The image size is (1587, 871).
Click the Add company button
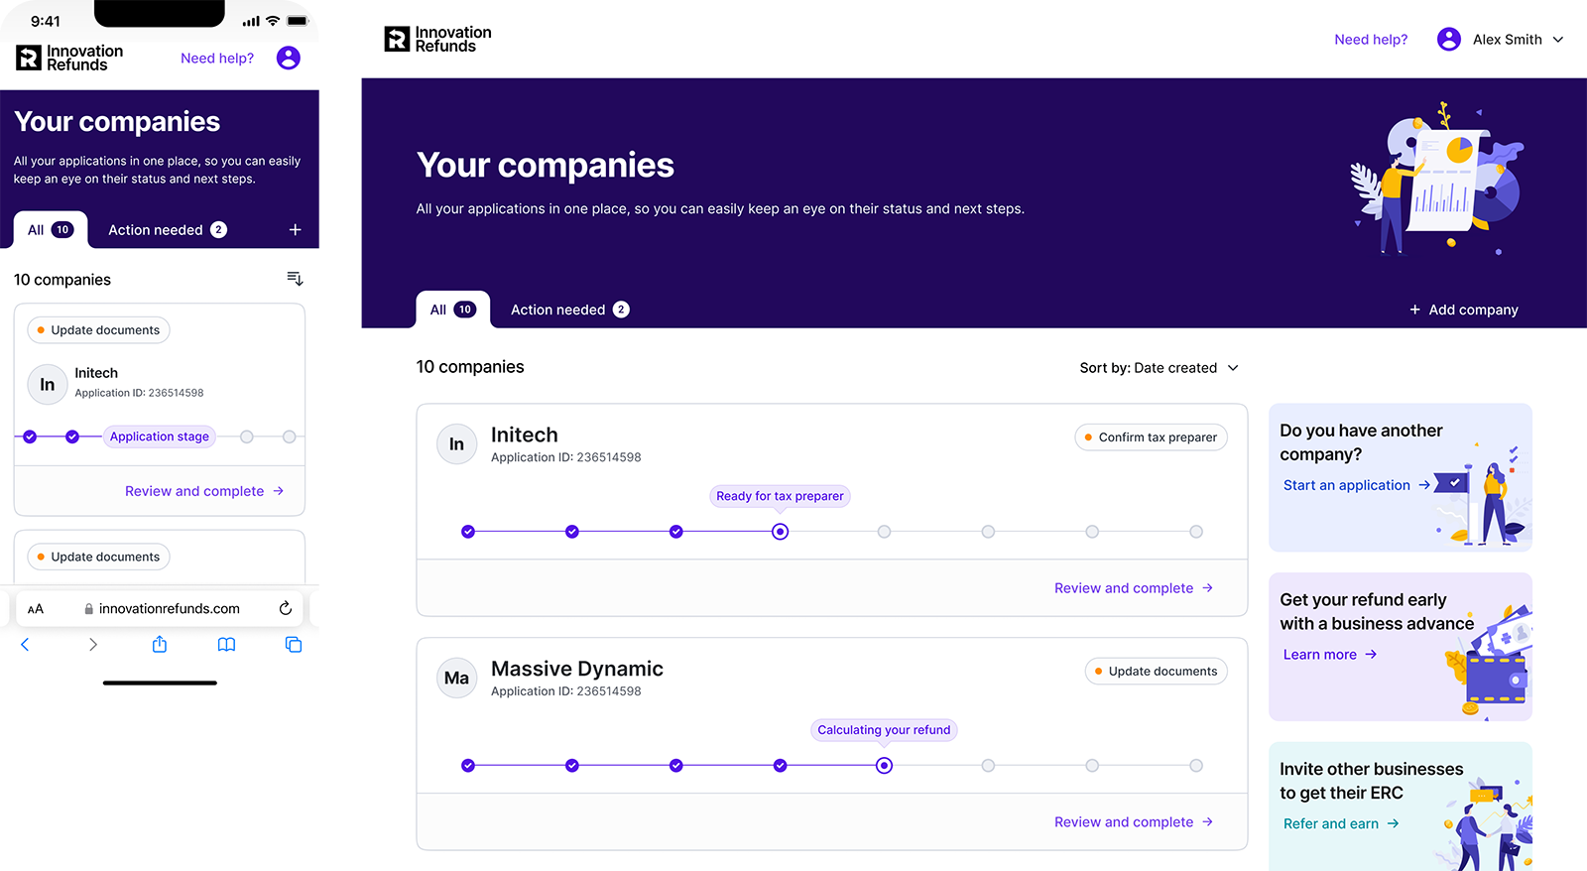click(1463, 310)
